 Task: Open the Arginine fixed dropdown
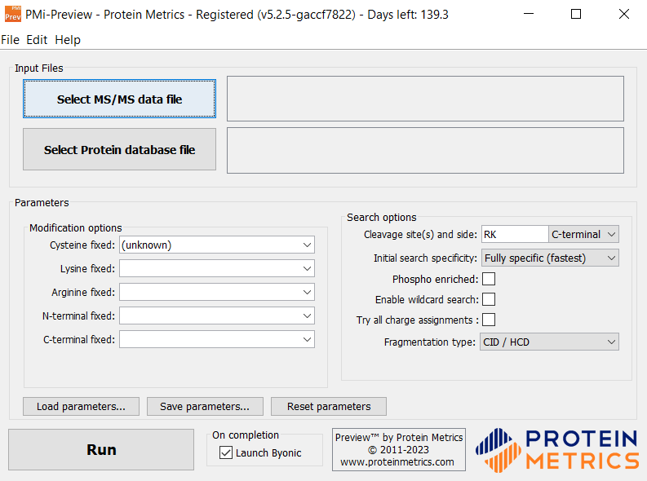pos(217,292)
